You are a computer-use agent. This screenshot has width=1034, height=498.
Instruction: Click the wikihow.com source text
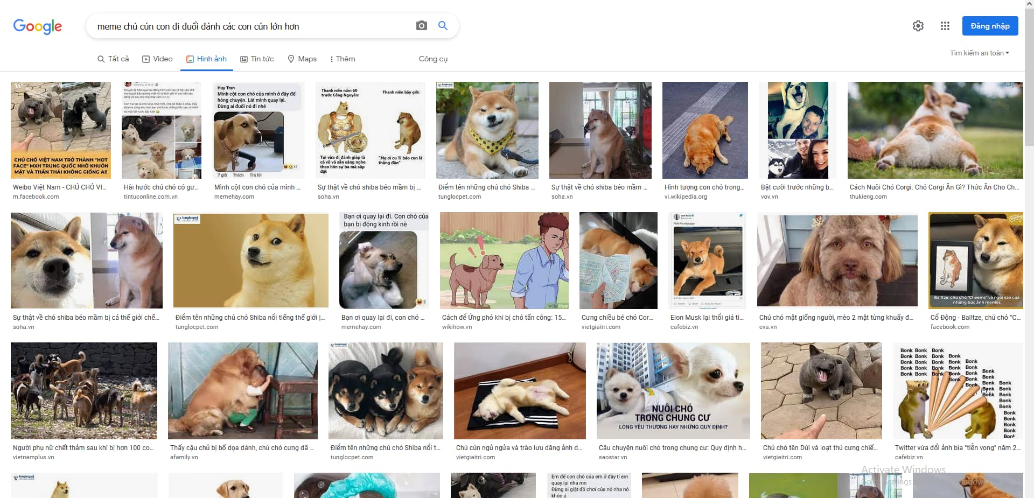457,327
